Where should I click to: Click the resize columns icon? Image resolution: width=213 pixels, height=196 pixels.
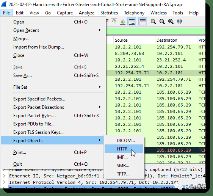pyautogui.click(x=180, y=22)
